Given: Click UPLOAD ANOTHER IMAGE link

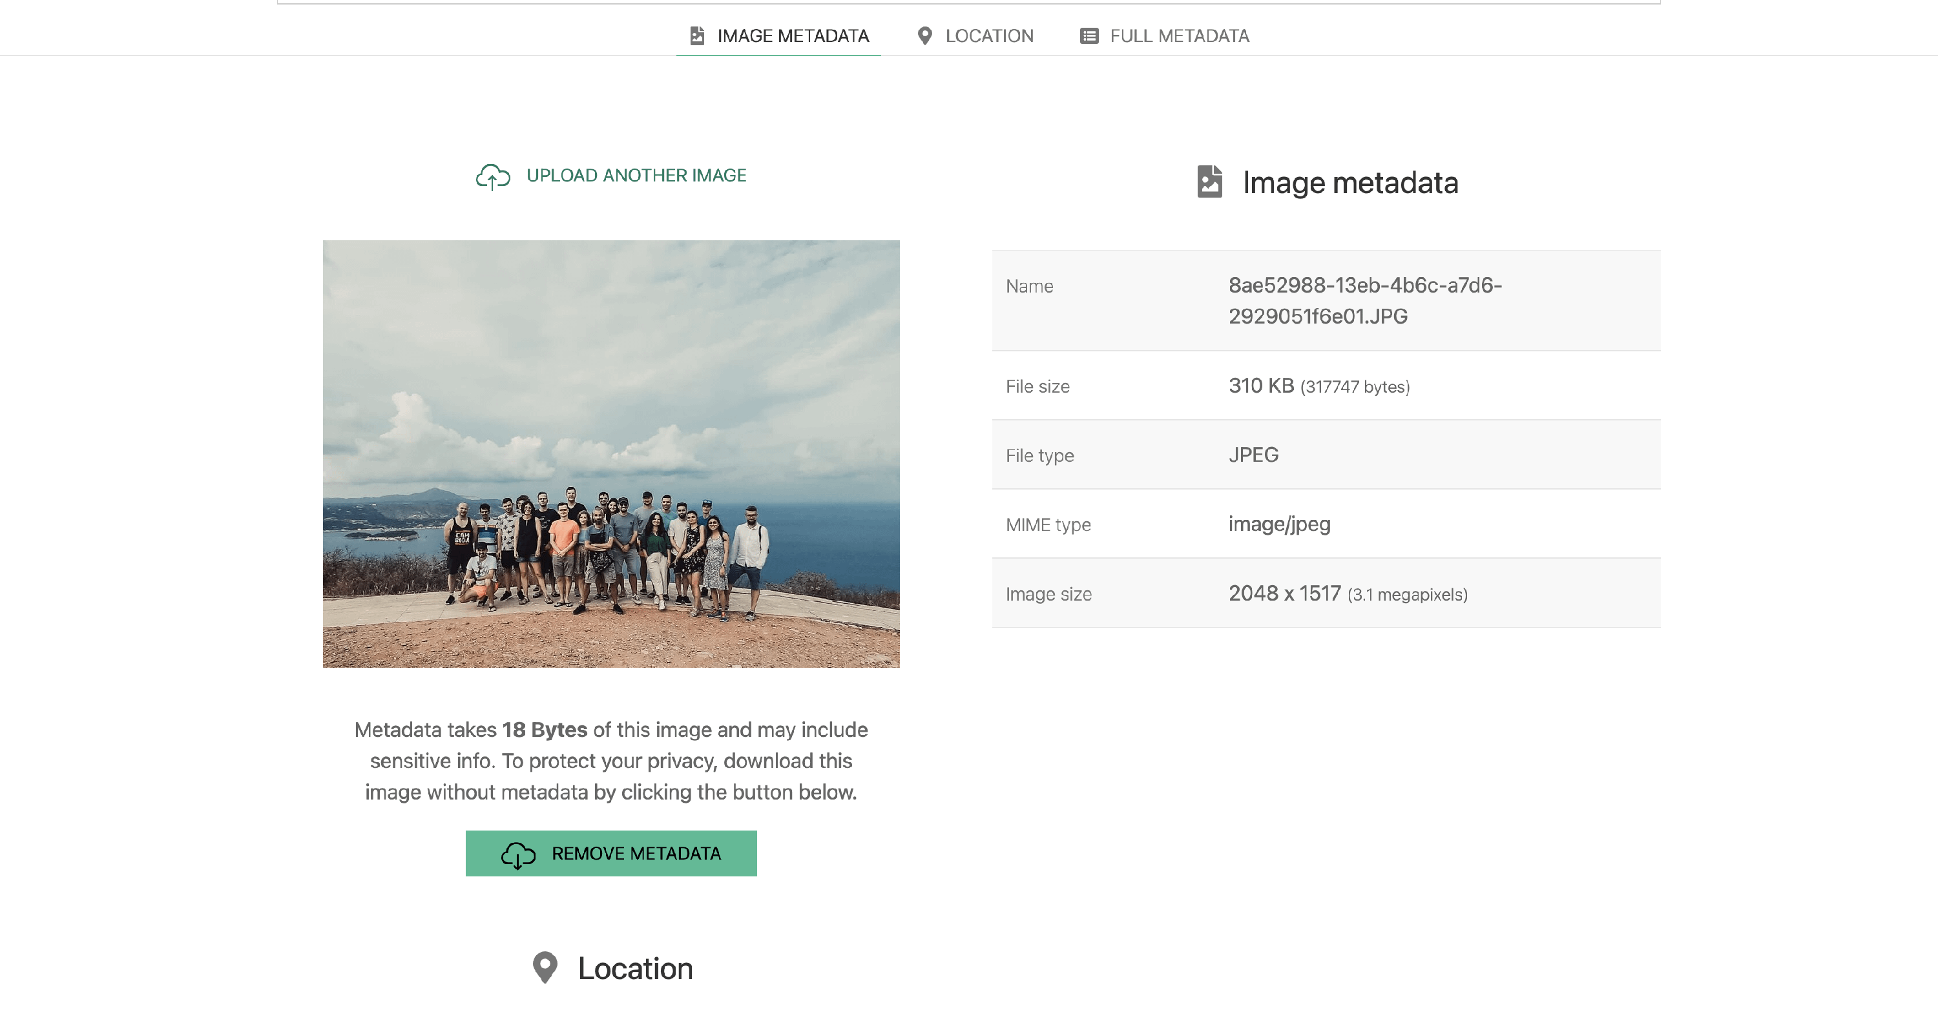Looking at the screenshot, I should coord(636,175).
